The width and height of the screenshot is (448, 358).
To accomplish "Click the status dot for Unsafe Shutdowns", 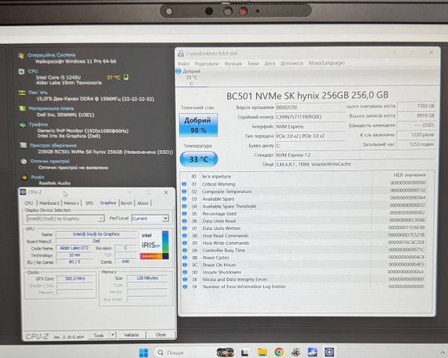I will 185,272.
